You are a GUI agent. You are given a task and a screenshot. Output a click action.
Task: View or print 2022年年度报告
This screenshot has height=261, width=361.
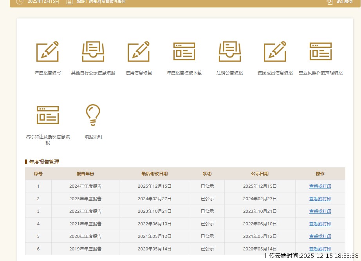[320, 211]
